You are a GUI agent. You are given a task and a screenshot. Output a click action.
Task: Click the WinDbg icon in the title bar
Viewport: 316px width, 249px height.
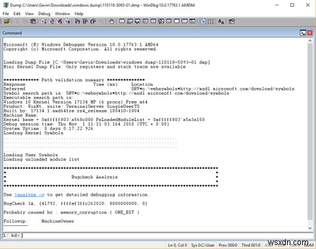5,5
